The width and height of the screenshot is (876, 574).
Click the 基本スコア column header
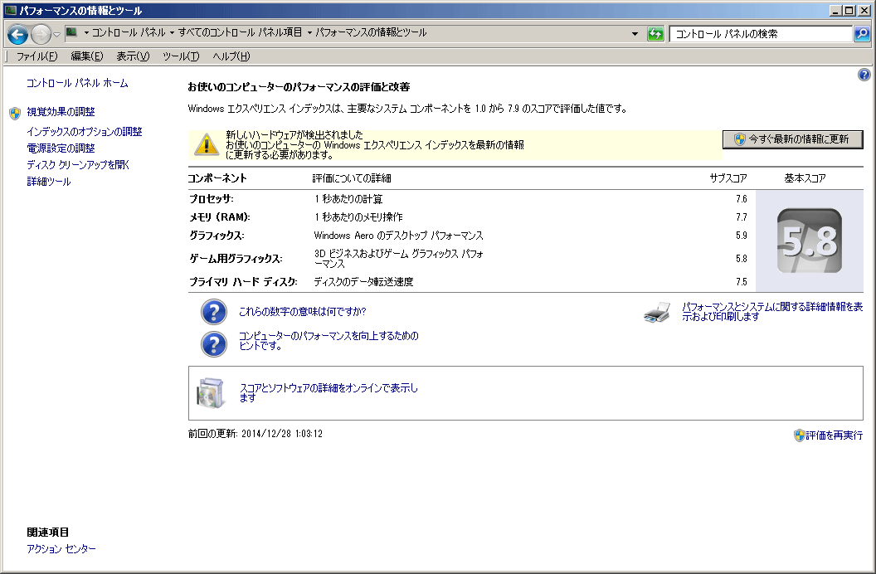tap(805, 178)
